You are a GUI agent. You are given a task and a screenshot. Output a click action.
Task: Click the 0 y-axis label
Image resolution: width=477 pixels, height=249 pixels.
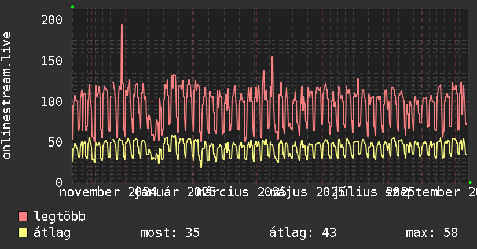click(x=59, y=182)
